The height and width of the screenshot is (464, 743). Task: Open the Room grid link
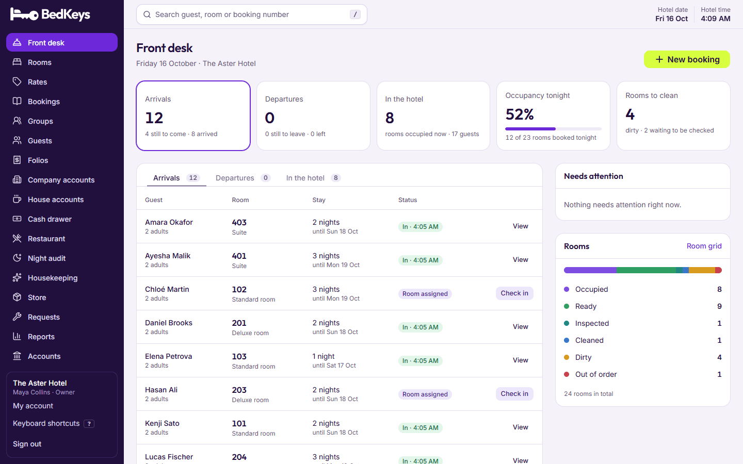point(704,246)
